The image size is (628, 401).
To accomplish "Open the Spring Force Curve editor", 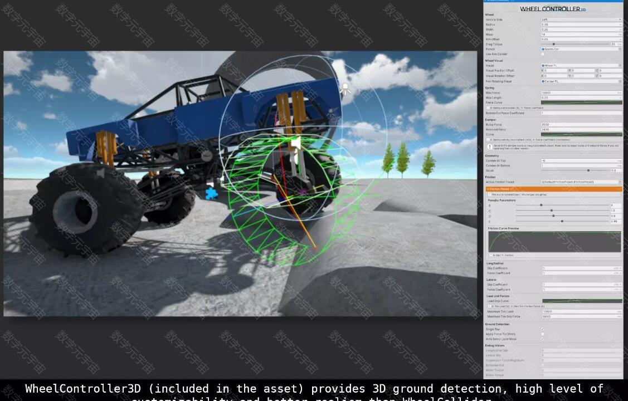I will [x=581, y=102].
